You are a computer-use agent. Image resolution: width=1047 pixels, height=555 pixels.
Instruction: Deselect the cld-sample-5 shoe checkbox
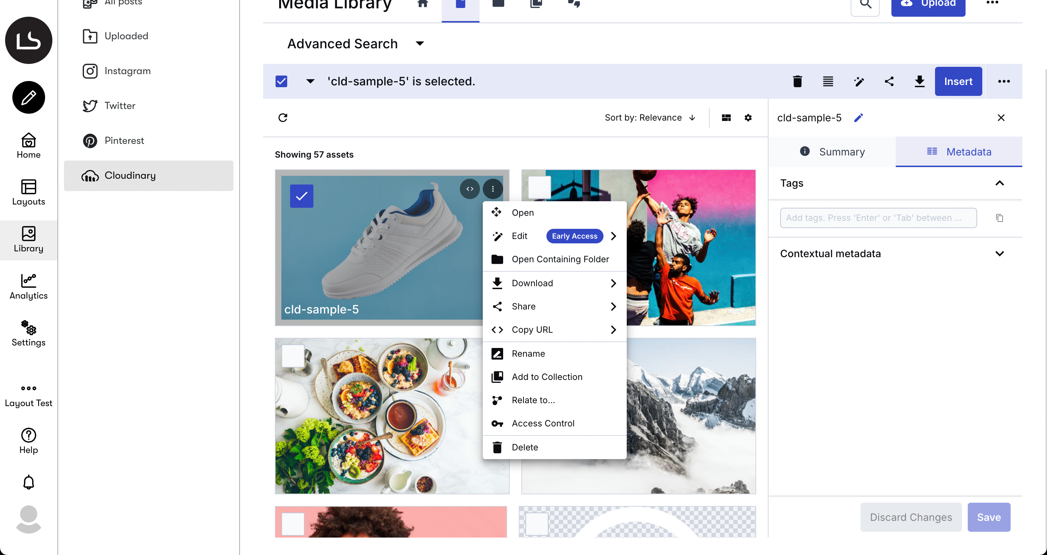click(x=302, y=196)
